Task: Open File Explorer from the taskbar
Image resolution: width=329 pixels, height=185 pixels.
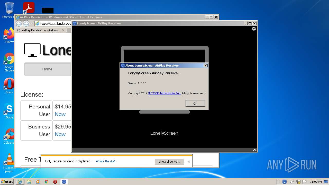Action: (29, 181)
